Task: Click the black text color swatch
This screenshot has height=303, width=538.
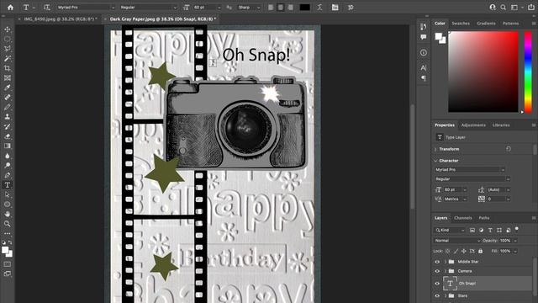Action: (x=304, y=8)
